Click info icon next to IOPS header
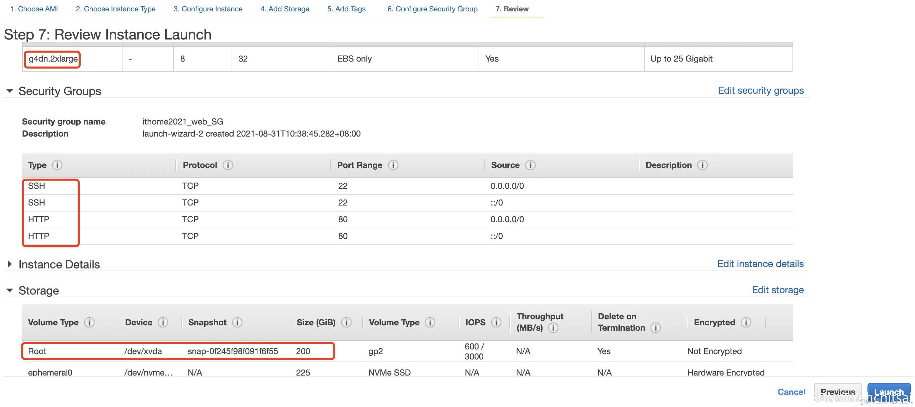 [496, 322]
